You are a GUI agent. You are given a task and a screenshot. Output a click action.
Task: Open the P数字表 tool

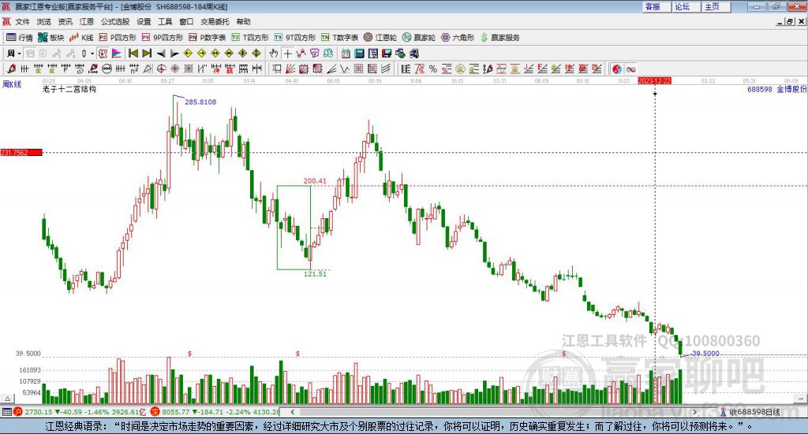[x=208, y=38]
